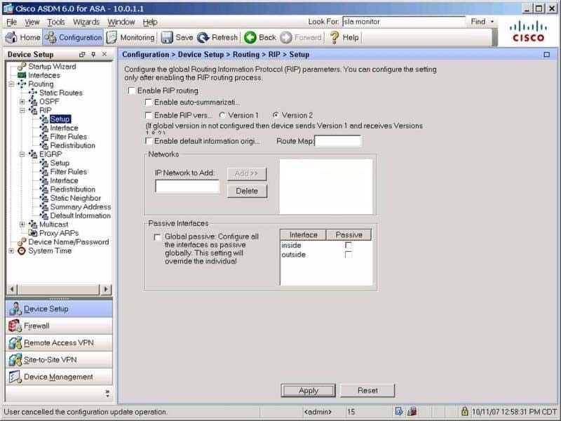
Task: Toggle Enable auto-summarization checkbox
Action: click(149, 102)
